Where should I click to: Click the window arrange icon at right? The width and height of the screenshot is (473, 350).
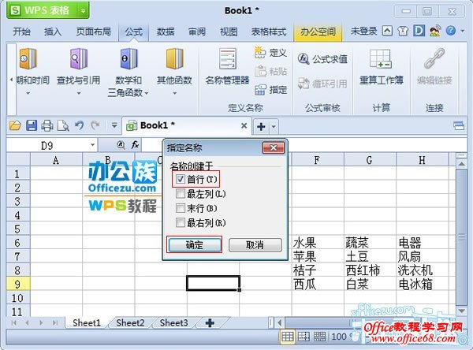(459, 125)
